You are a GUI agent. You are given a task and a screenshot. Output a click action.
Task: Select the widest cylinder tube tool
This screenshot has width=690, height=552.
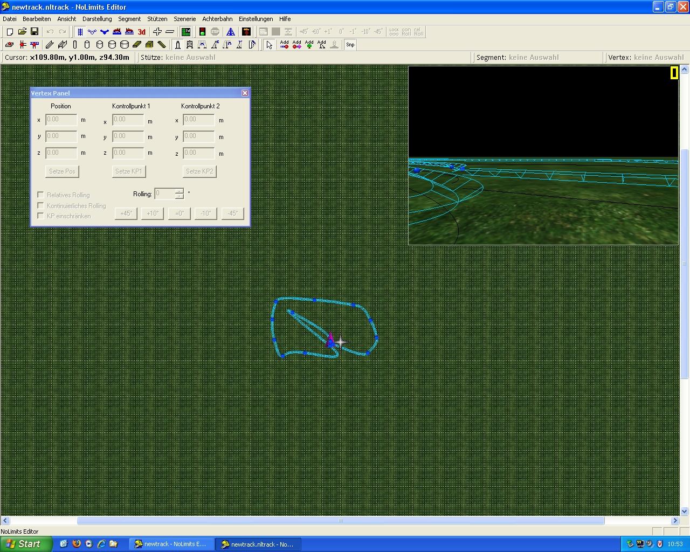[124, 45]
